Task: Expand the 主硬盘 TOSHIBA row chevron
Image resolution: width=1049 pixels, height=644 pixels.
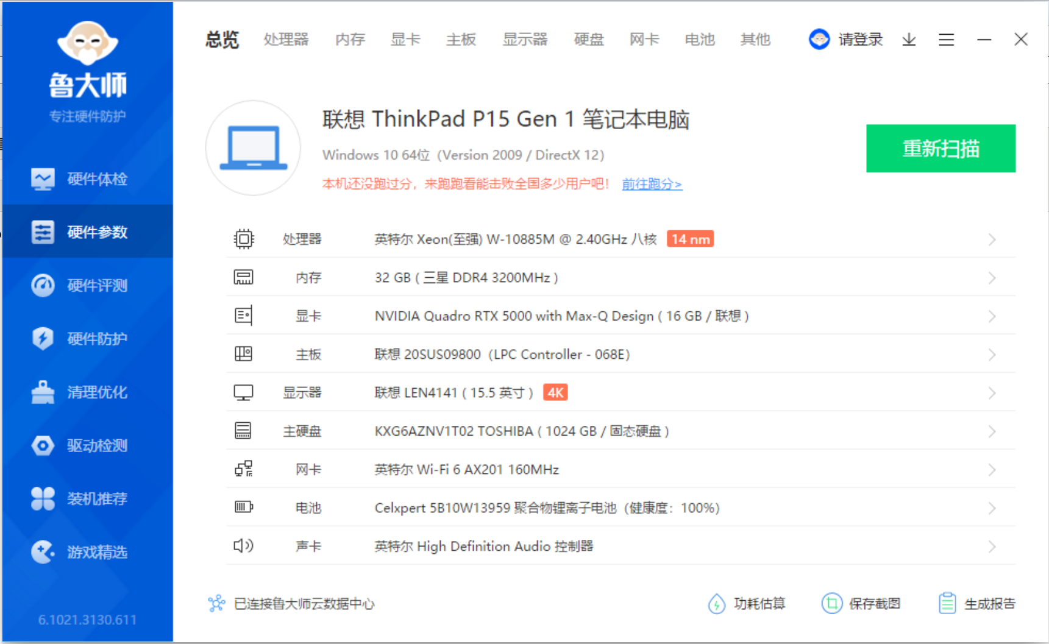Action: coord(992,431)
